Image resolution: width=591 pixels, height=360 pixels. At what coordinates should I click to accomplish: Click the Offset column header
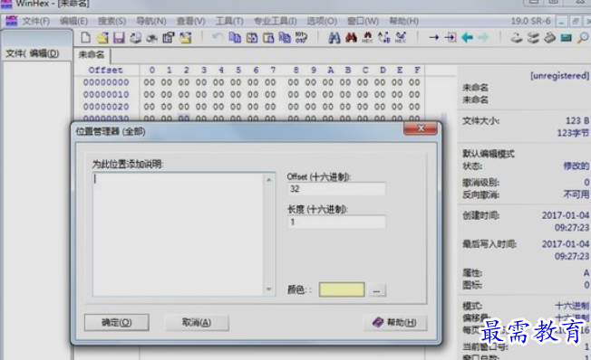105,70
